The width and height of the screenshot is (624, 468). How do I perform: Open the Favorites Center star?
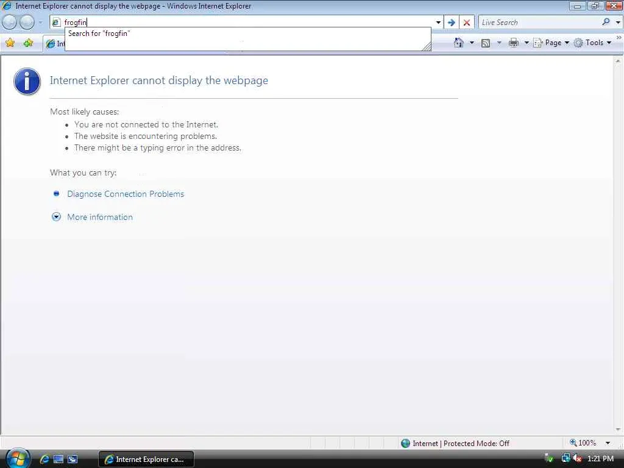pyautogui.click(x=10, y=43)
